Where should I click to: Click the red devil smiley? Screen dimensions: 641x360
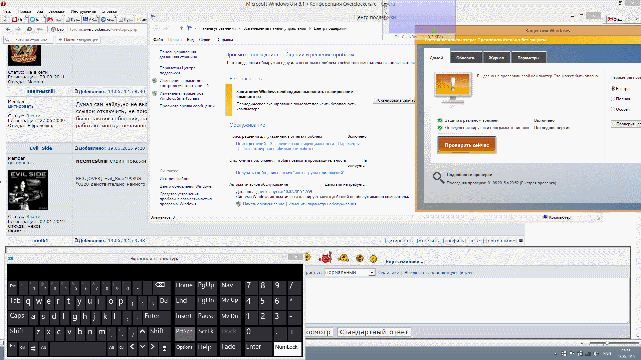tap(325, 258)
